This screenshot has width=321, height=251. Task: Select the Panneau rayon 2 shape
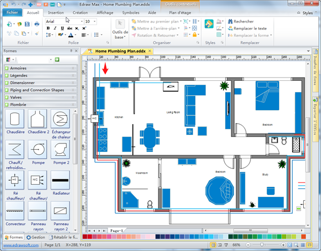[60, 211]
